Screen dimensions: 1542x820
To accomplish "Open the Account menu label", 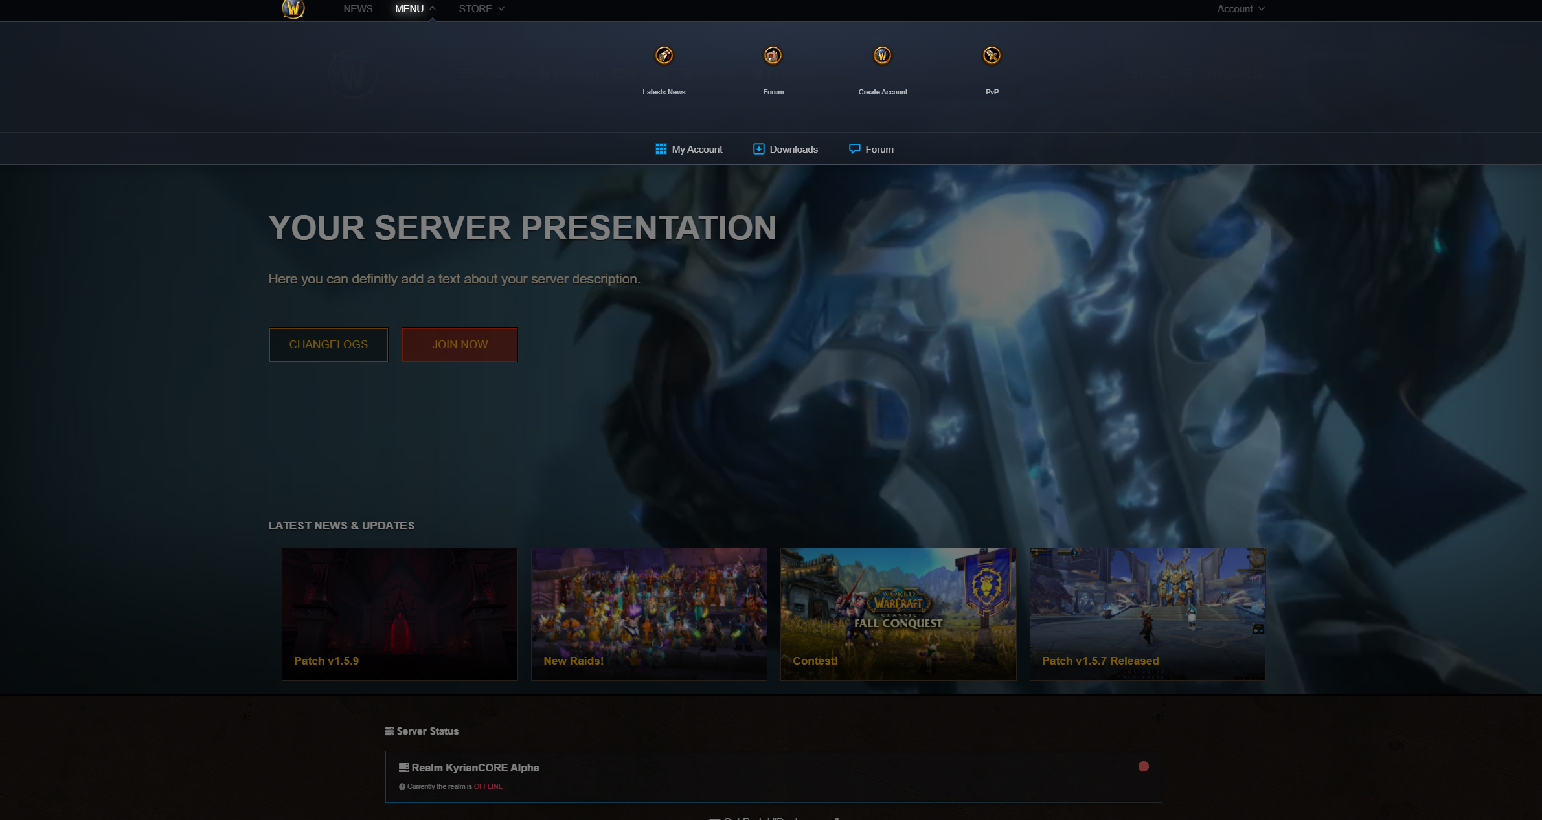I will pos(1235,9).
